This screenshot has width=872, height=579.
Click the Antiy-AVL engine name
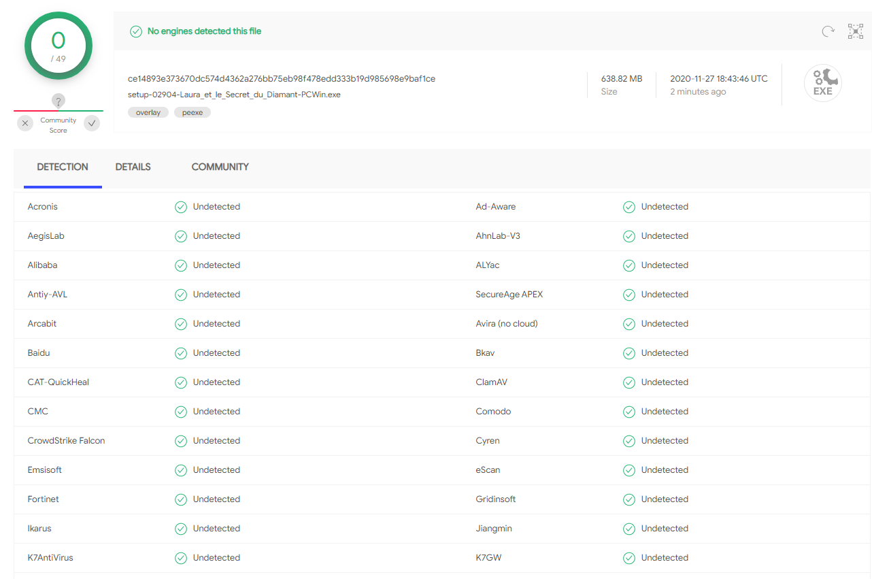click(48, 295)
